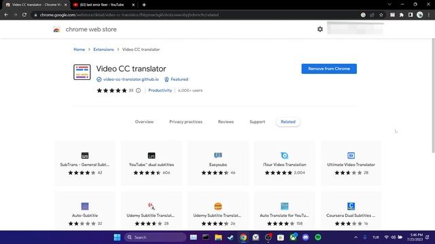Click TUR language indicator
Image resolution: width=435 pixels, height=244 pixels.
click(x=376, y=237)
